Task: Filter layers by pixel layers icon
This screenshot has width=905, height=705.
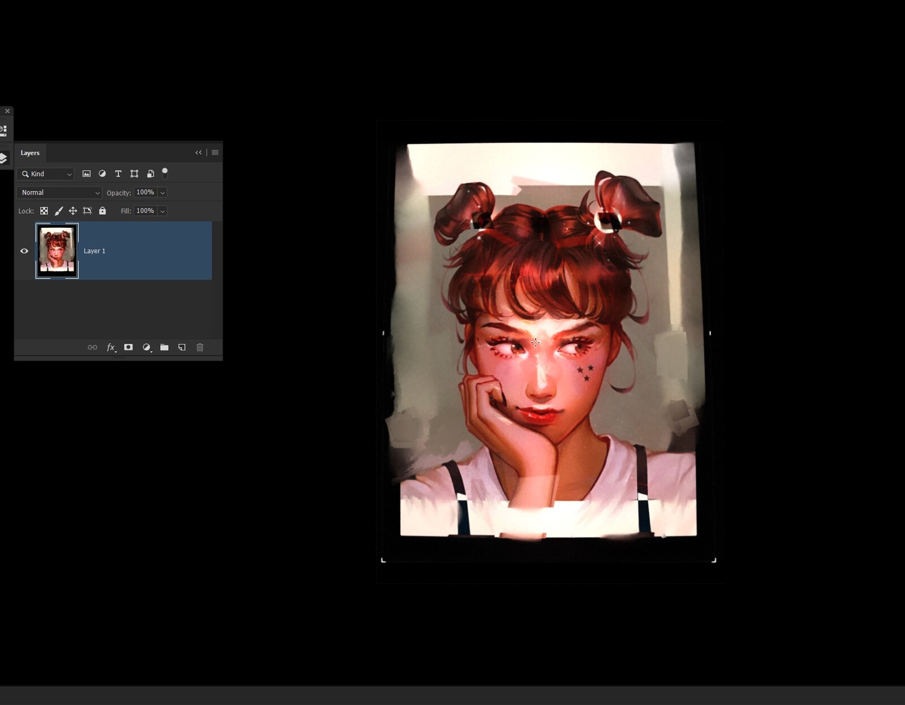Action: coord(87,174)
